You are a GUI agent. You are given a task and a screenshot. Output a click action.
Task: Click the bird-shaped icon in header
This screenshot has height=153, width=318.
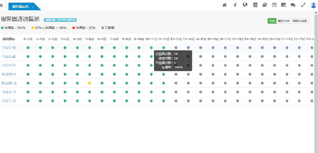(235, 5)
